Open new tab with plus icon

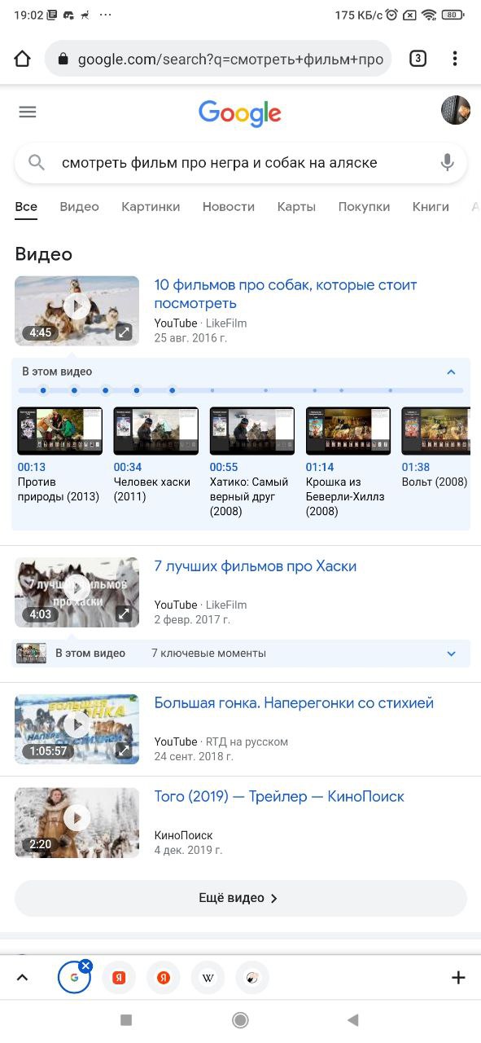(458, 978)
